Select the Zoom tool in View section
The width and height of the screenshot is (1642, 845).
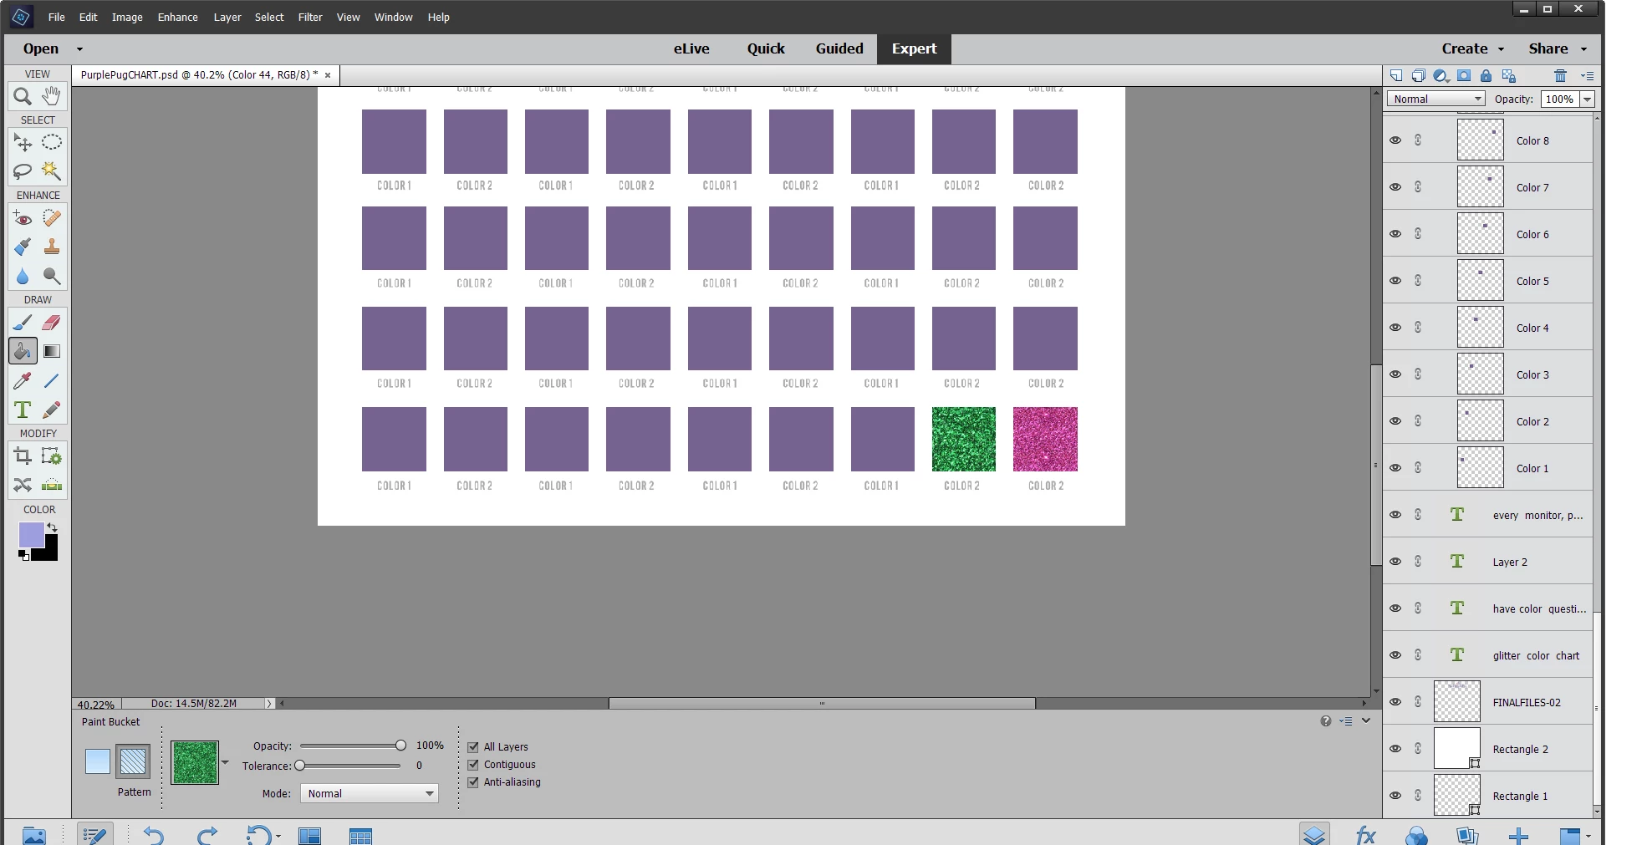pyautogui.click(x=23, y=96)
